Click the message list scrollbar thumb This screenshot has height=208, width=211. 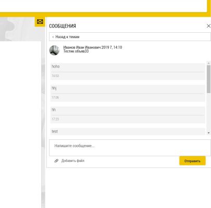pos(208,79)
